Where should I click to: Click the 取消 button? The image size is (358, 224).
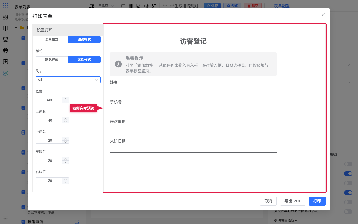268,201
